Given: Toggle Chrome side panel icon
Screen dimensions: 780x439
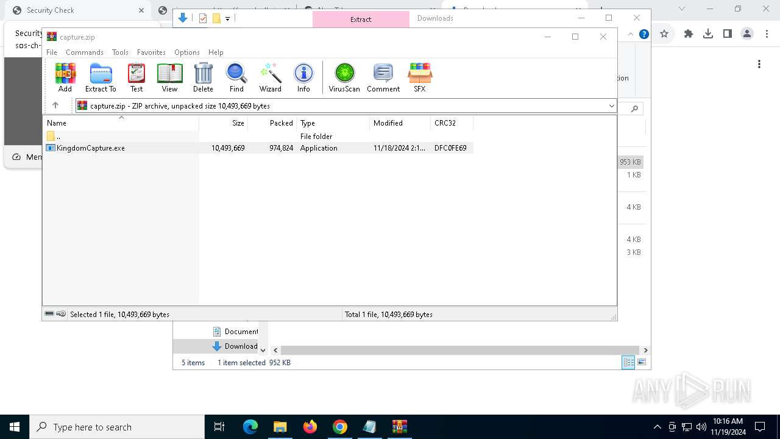Looking at the screenshot, I should [727, 34].
